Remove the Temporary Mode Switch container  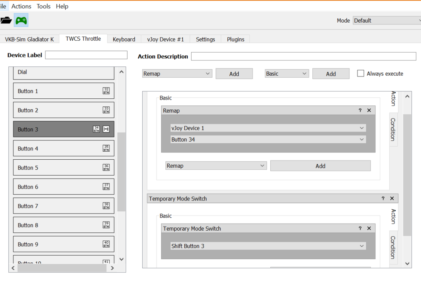[392, 198]
